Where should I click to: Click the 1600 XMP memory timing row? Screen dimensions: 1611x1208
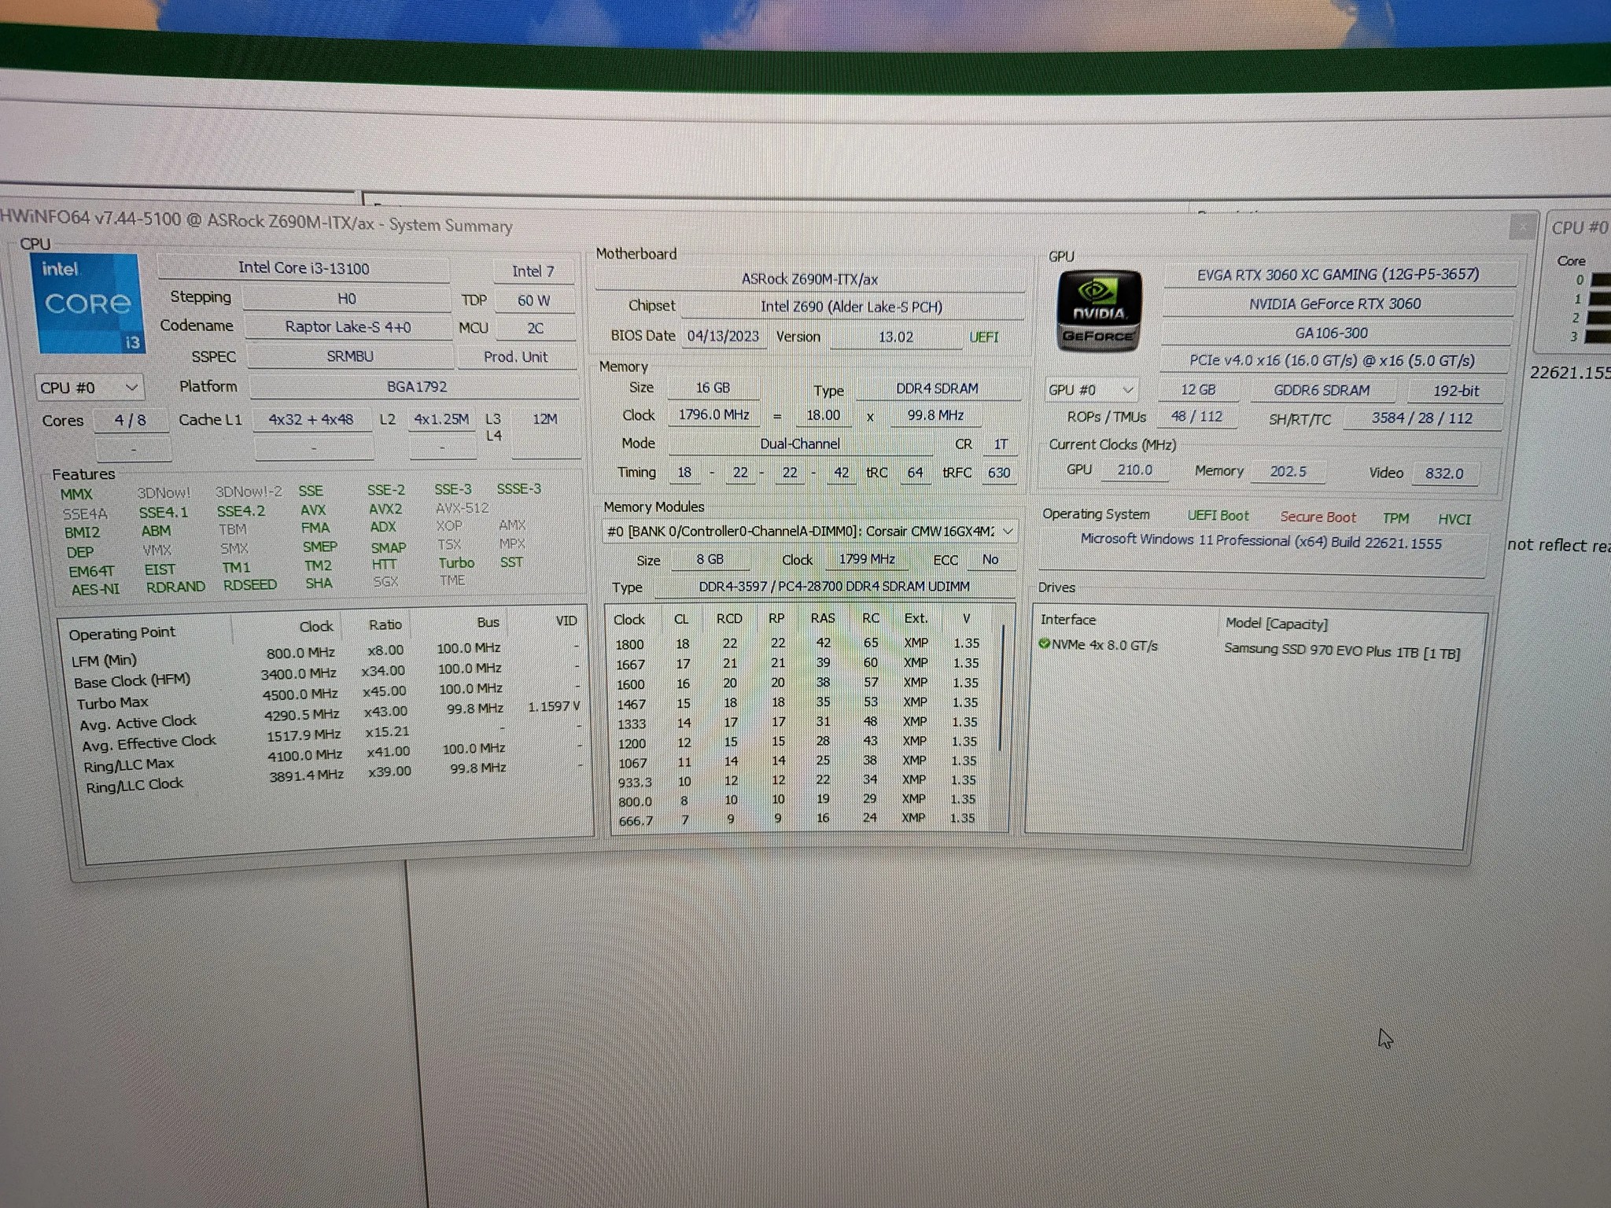(798, 683)
